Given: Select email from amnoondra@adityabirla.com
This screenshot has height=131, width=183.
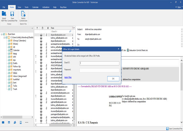Looking at the screenshot, I should 60,108.
